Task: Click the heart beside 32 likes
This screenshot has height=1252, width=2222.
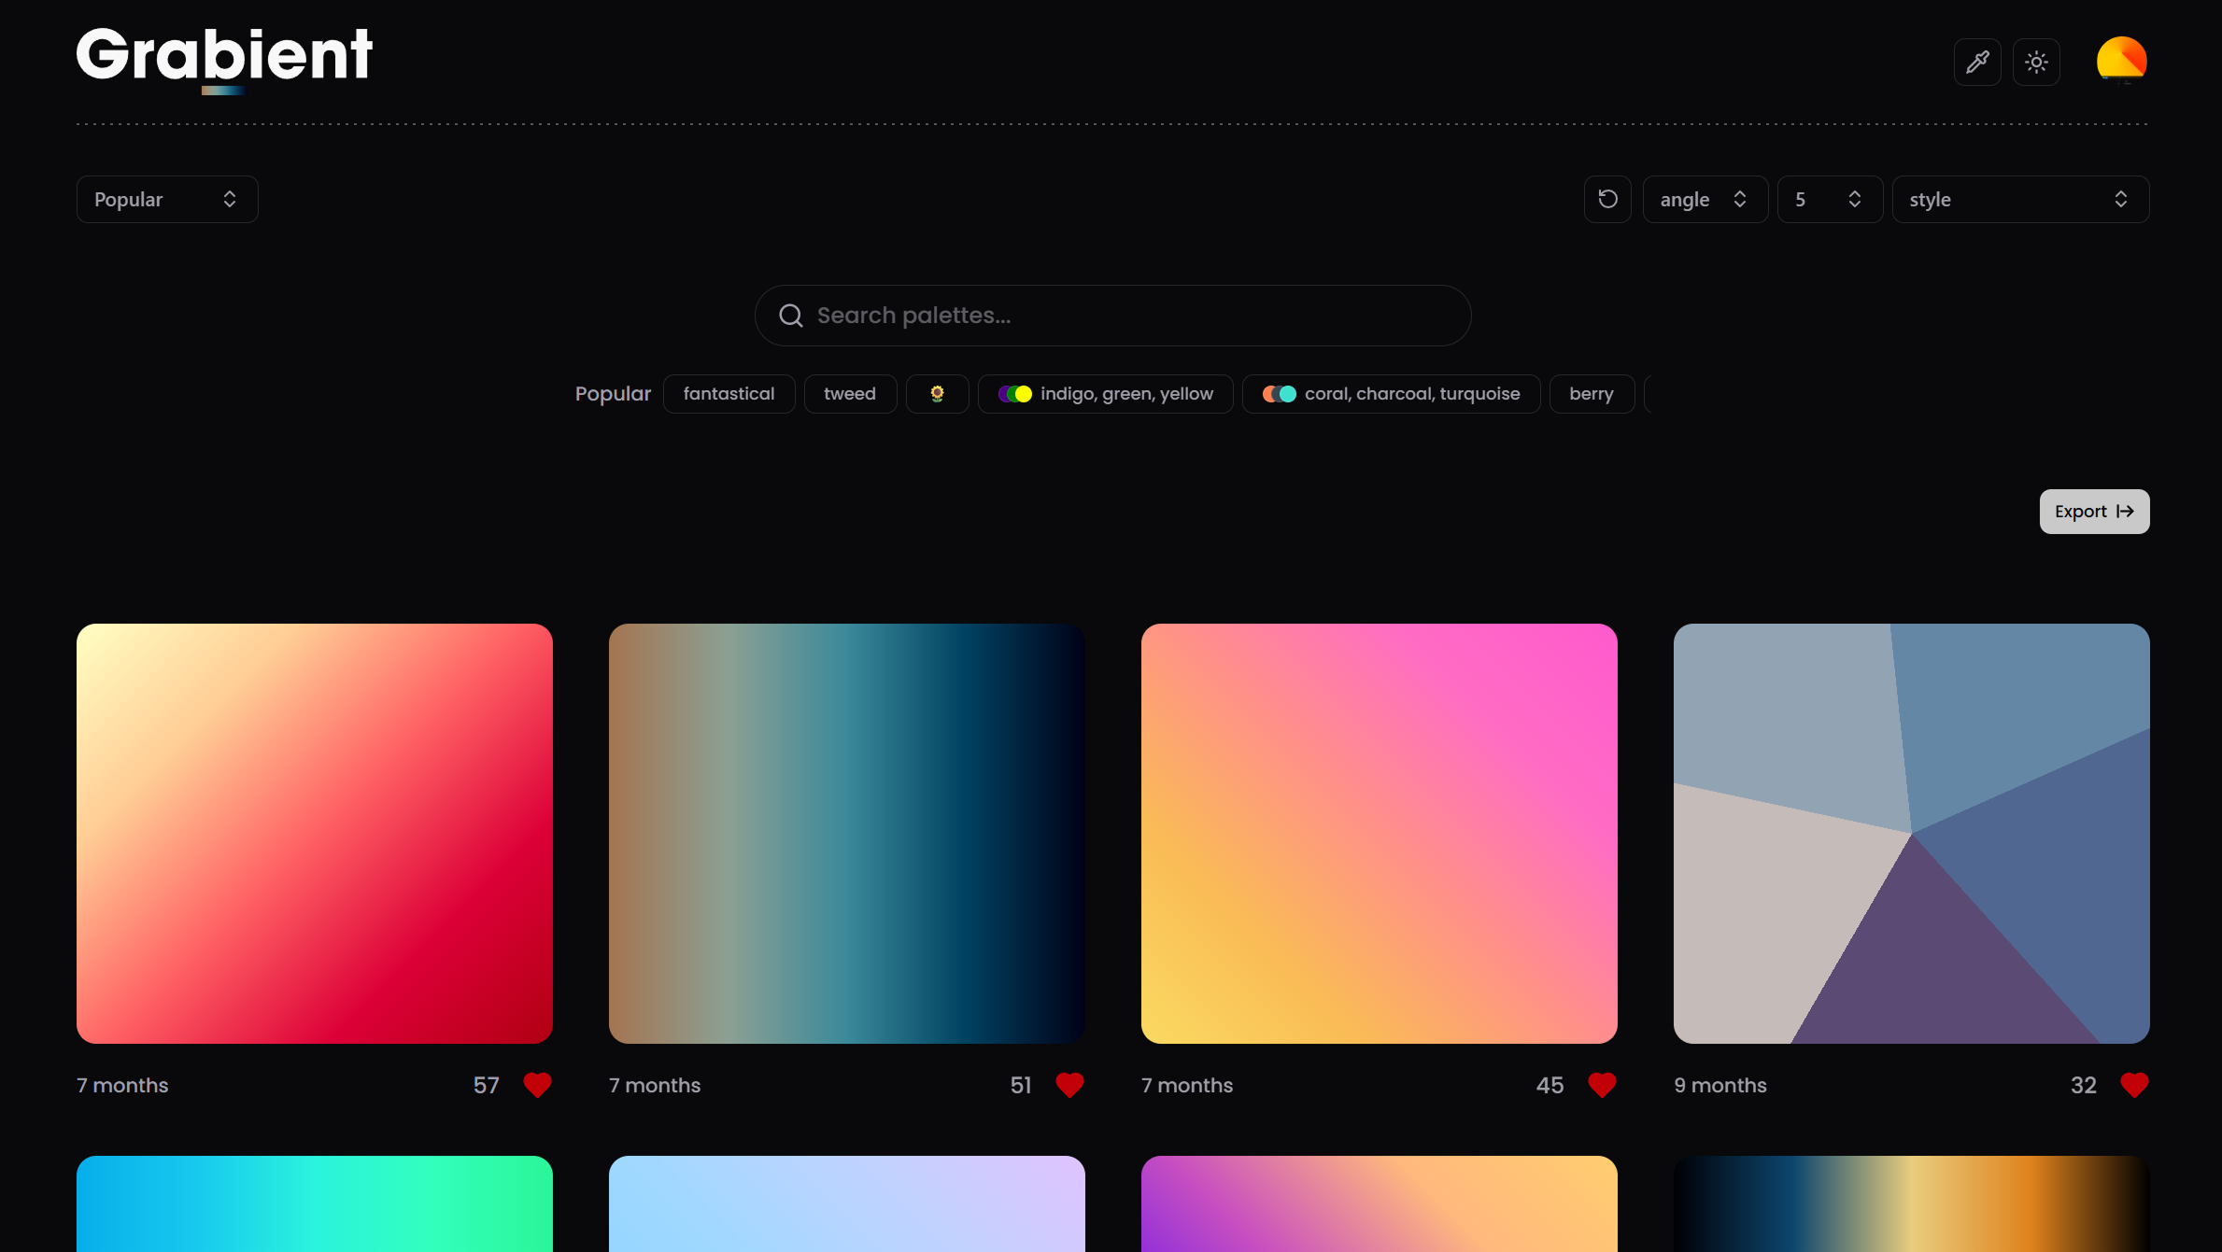Action: 2134,1085
